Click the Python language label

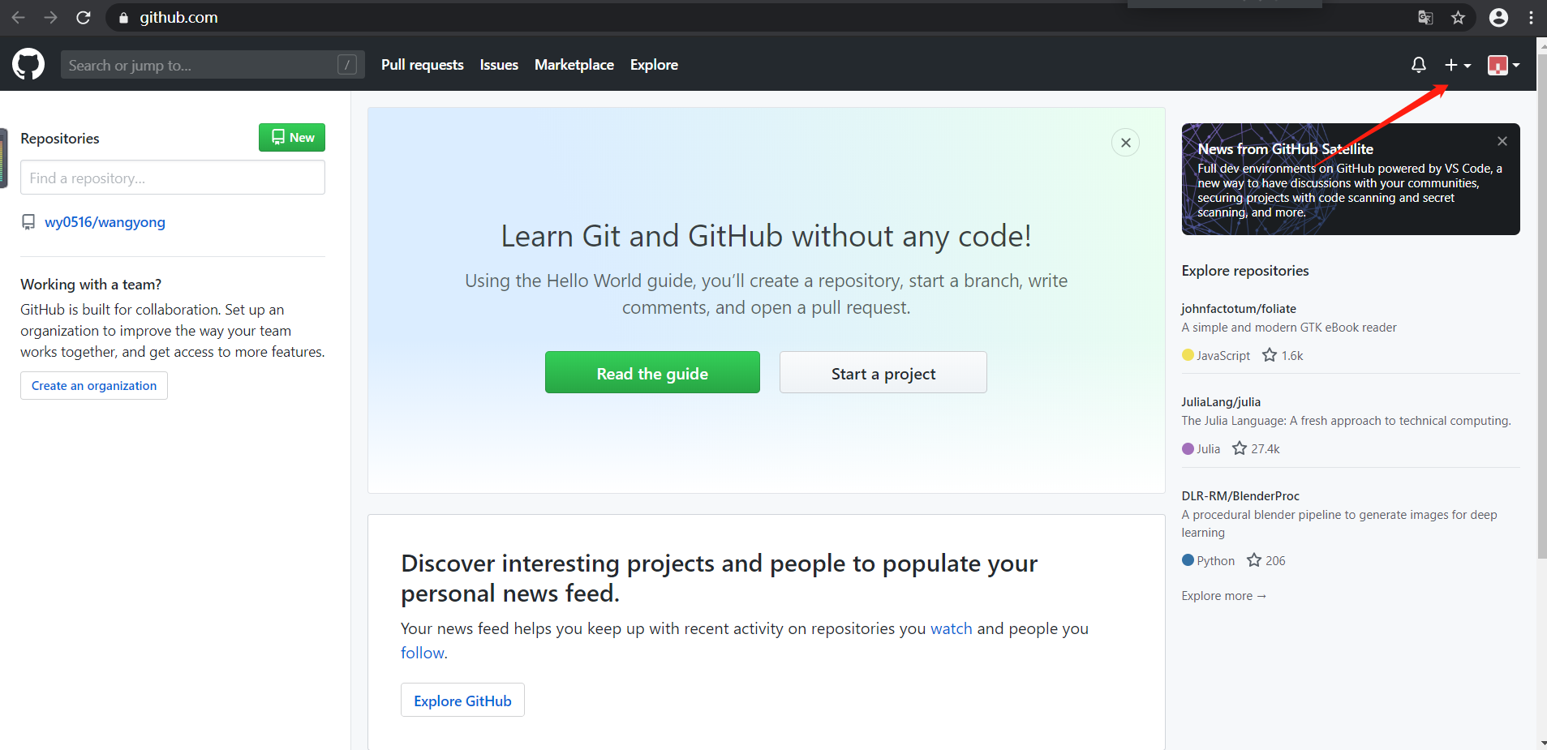1215,561
